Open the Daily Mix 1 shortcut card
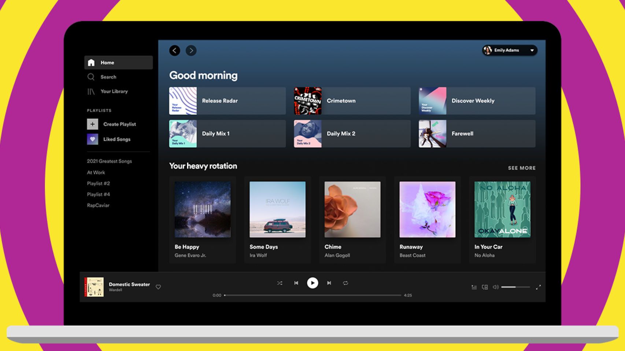The width and height of the screenshot is (625, 351). (228, 133)
